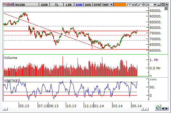The width and height of the screenshot is (171, 113).
Task: Click the YSRTKE indicator label
Action: 11,81
